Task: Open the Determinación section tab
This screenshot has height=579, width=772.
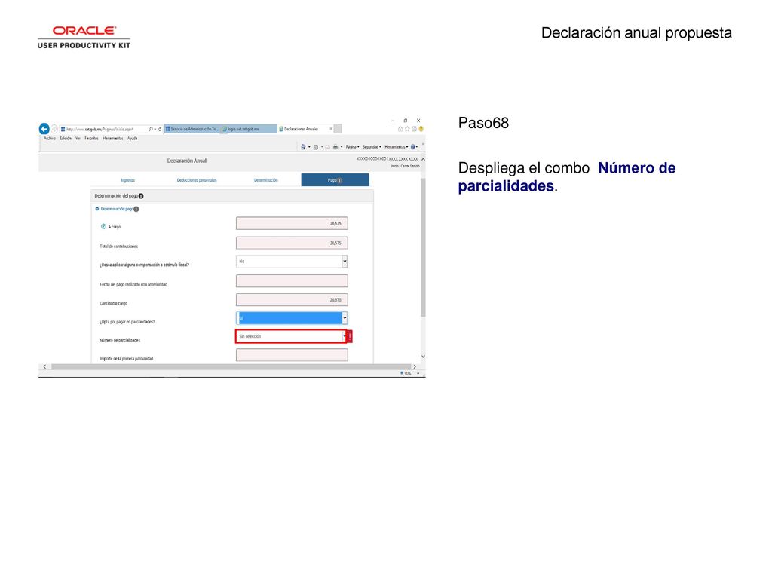Action: click(x=266, y=180)
